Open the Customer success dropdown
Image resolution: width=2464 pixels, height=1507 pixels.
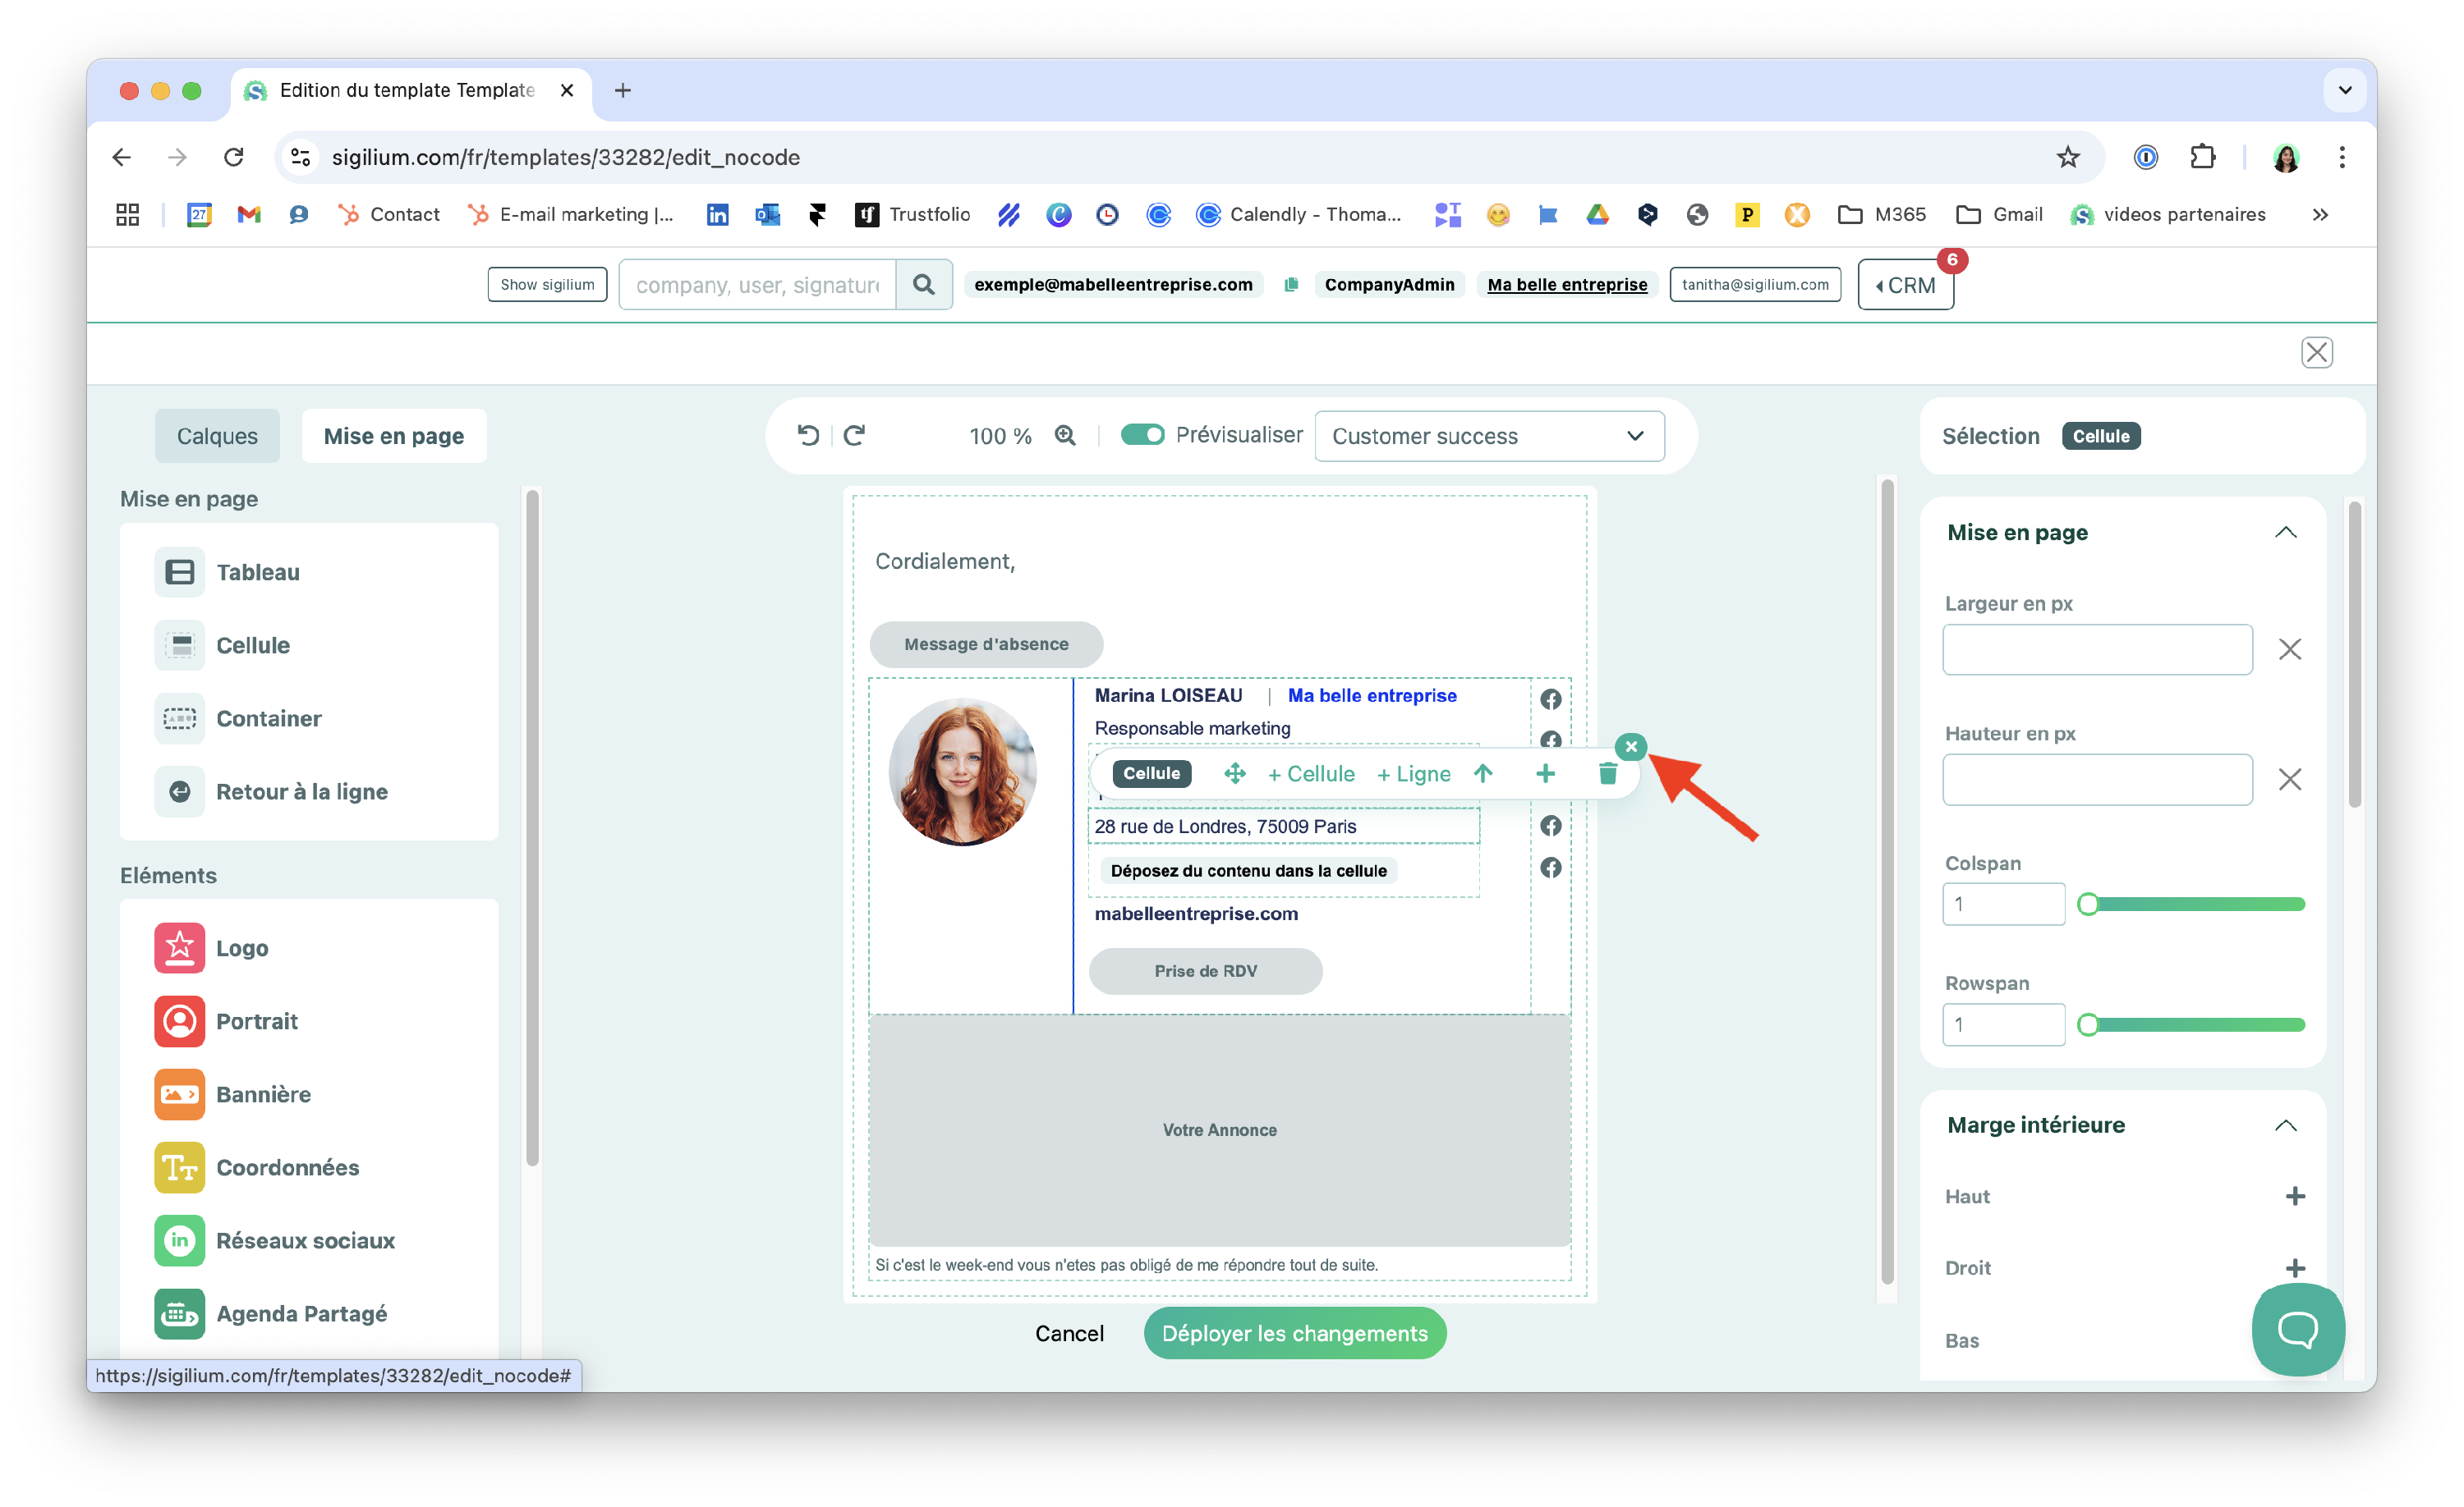(1488, 436)
